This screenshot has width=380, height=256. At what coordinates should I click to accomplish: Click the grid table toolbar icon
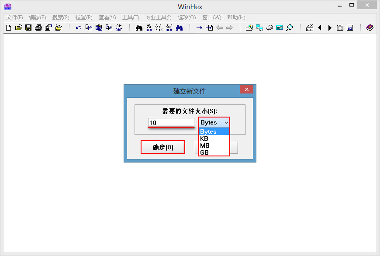350,28
